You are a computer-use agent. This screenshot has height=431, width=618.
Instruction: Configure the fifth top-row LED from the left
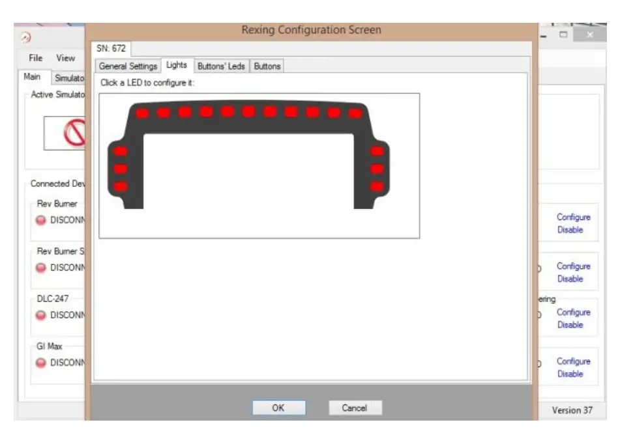(x=228, y=111)
